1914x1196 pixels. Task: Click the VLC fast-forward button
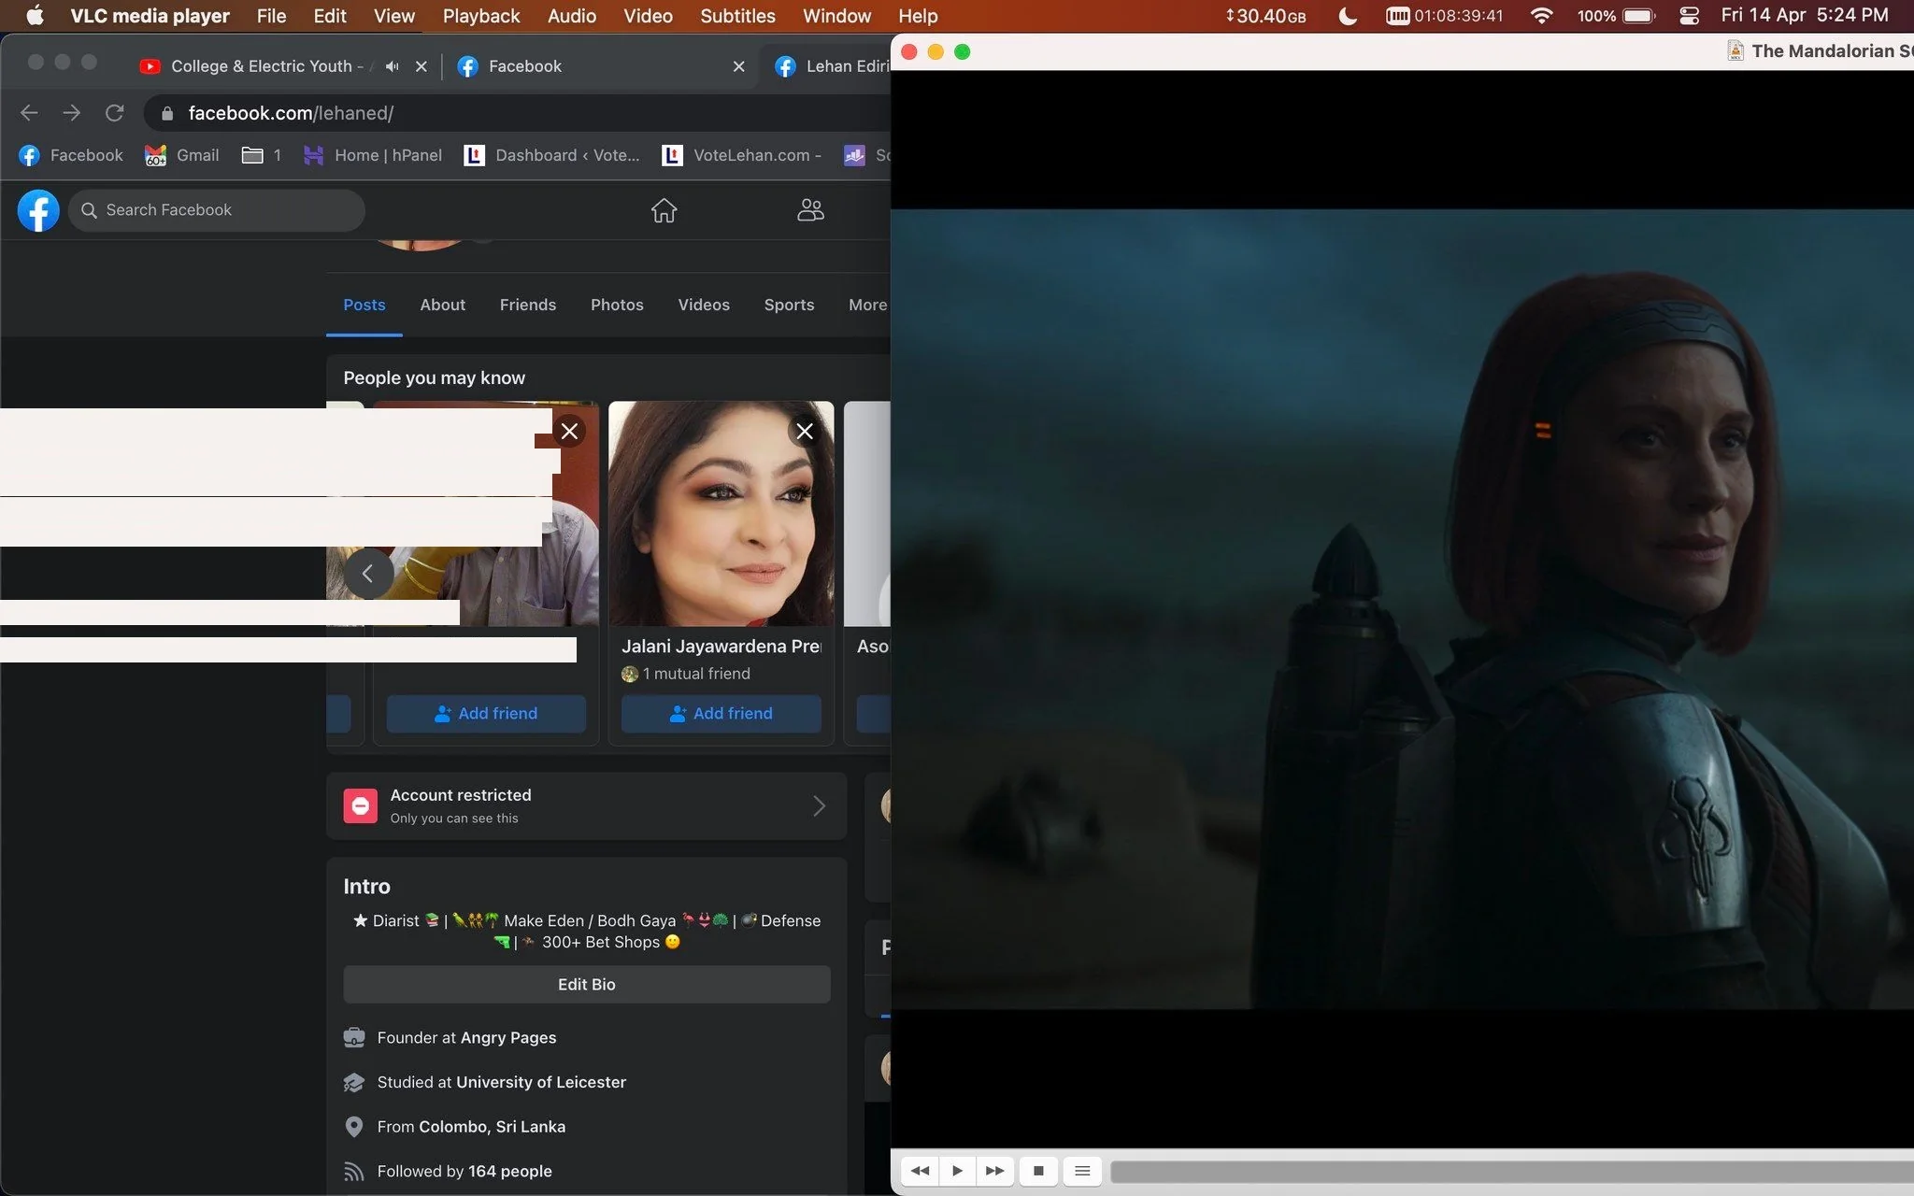(995, 1171)
